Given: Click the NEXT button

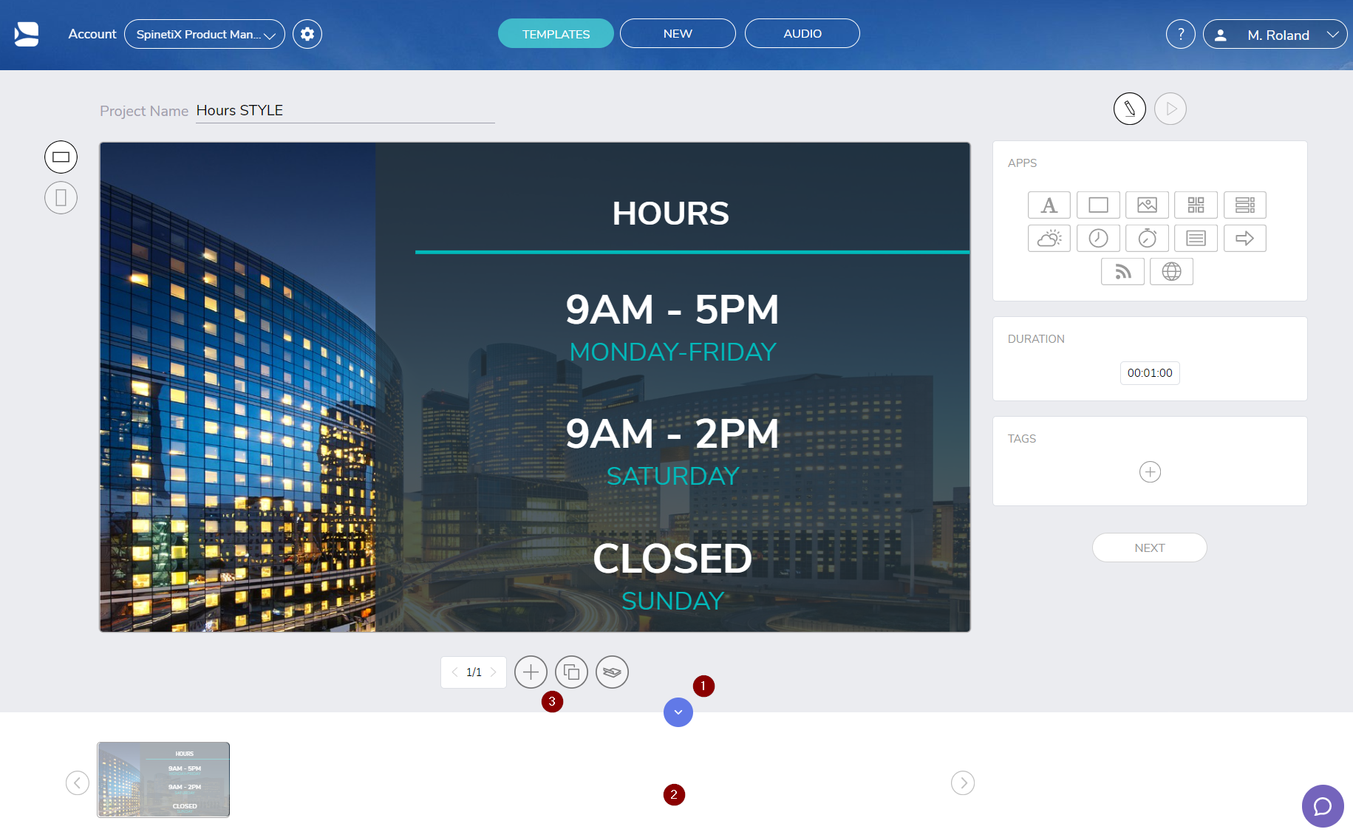Looking at the screenshot, I should pyautogui.click(x=1150, y=548).
